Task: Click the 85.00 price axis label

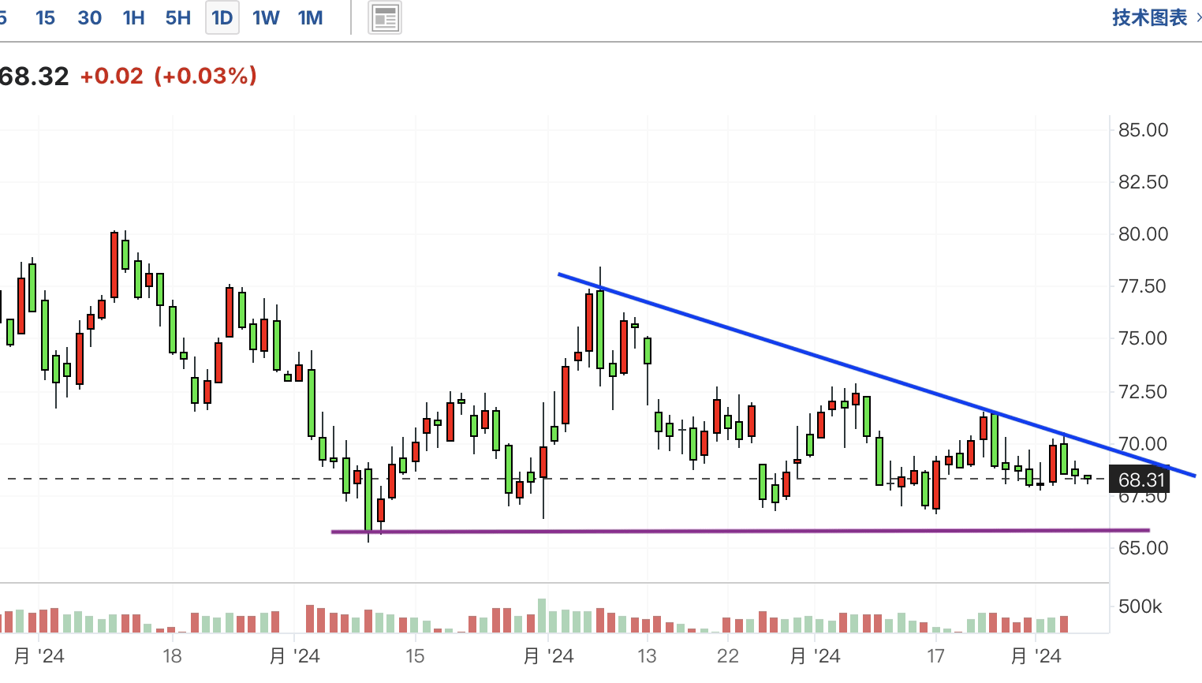Action: pos(1143,130)
